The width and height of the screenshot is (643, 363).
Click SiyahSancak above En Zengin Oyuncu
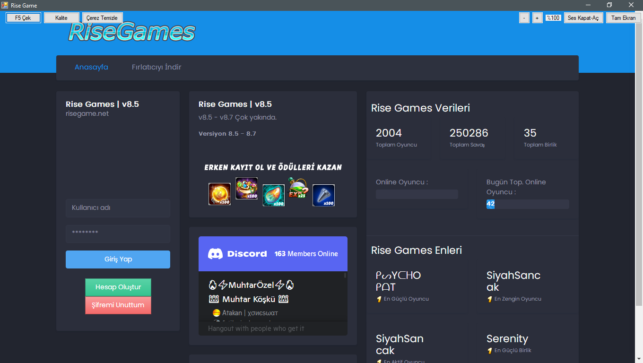(513, 281)
